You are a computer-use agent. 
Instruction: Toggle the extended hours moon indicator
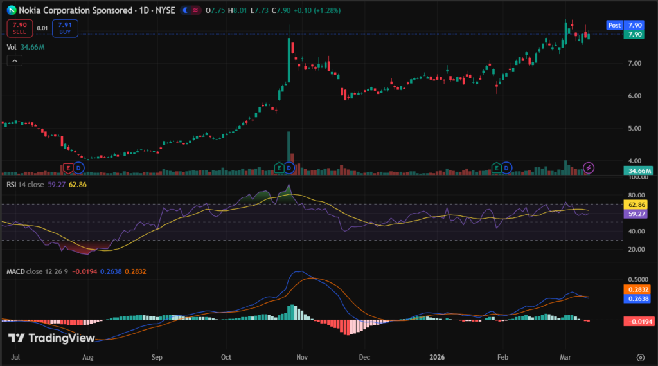pyautogui.click(x=186, y=11)
